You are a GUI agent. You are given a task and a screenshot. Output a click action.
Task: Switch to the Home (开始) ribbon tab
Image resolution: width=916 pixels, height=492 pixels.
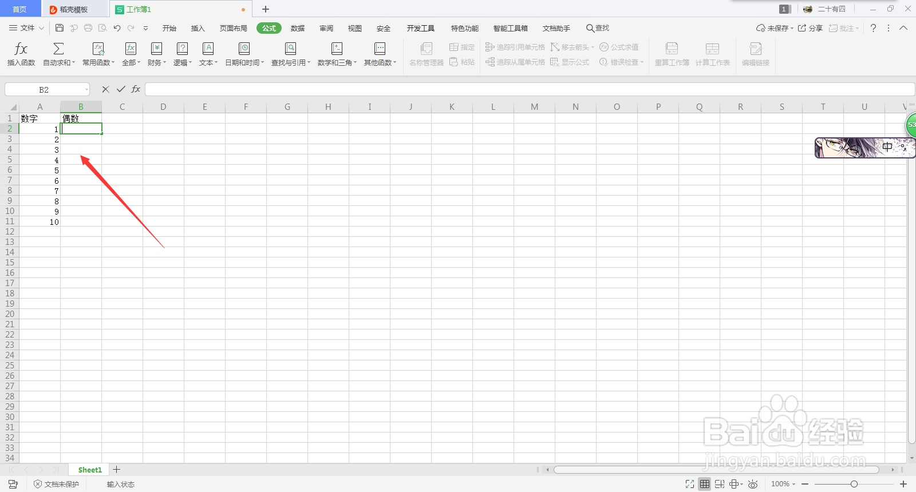[169, 28]
